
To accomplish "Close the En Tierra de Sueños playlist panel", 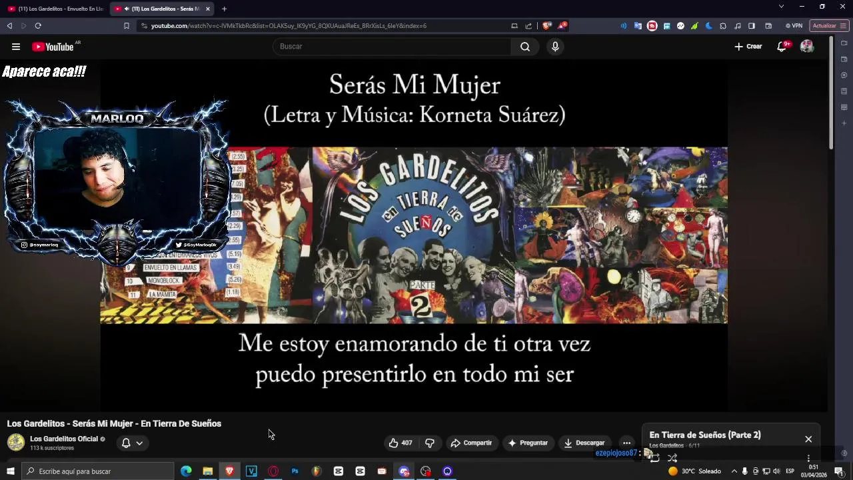I will click(x=808, y=439).
